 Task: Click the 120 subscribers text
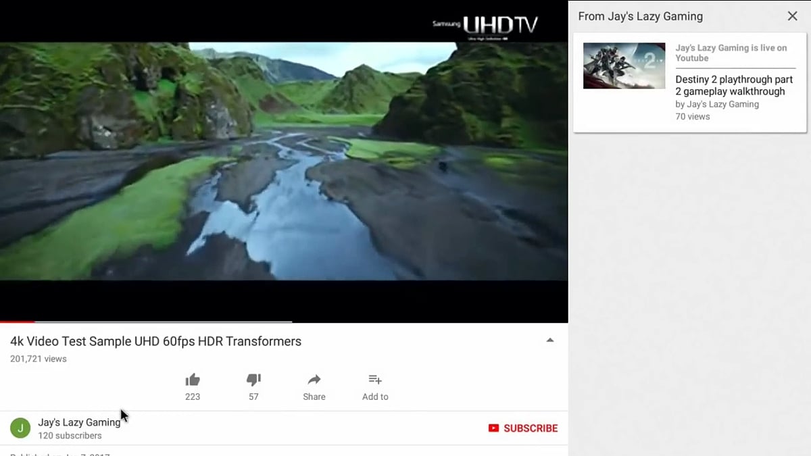70,436
